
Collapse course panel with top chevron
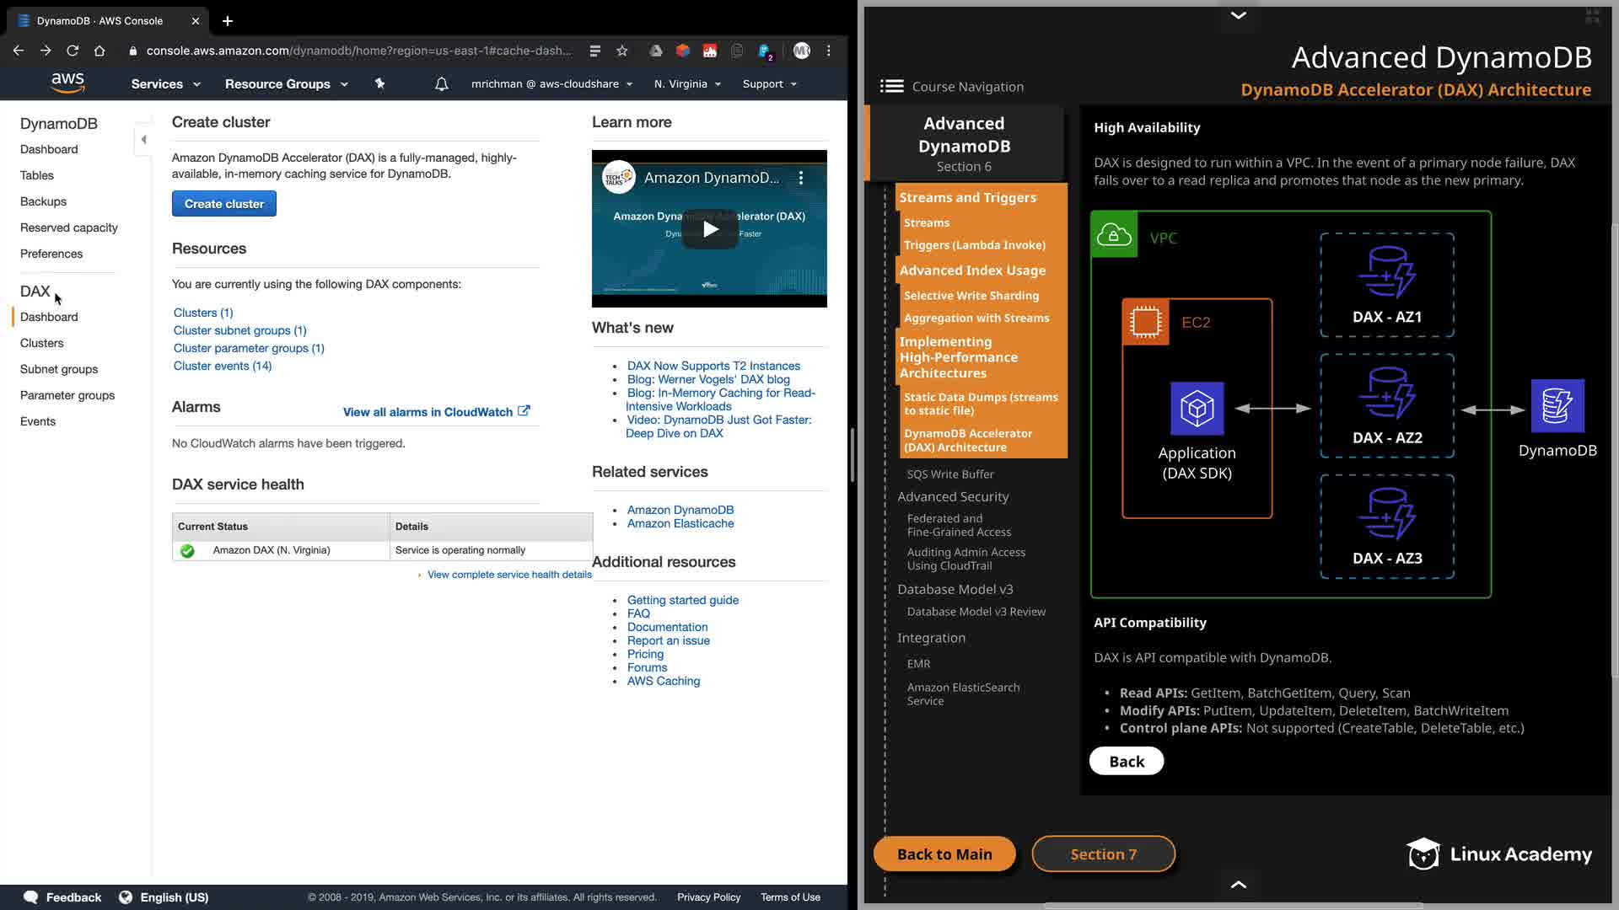point(1238,15)
